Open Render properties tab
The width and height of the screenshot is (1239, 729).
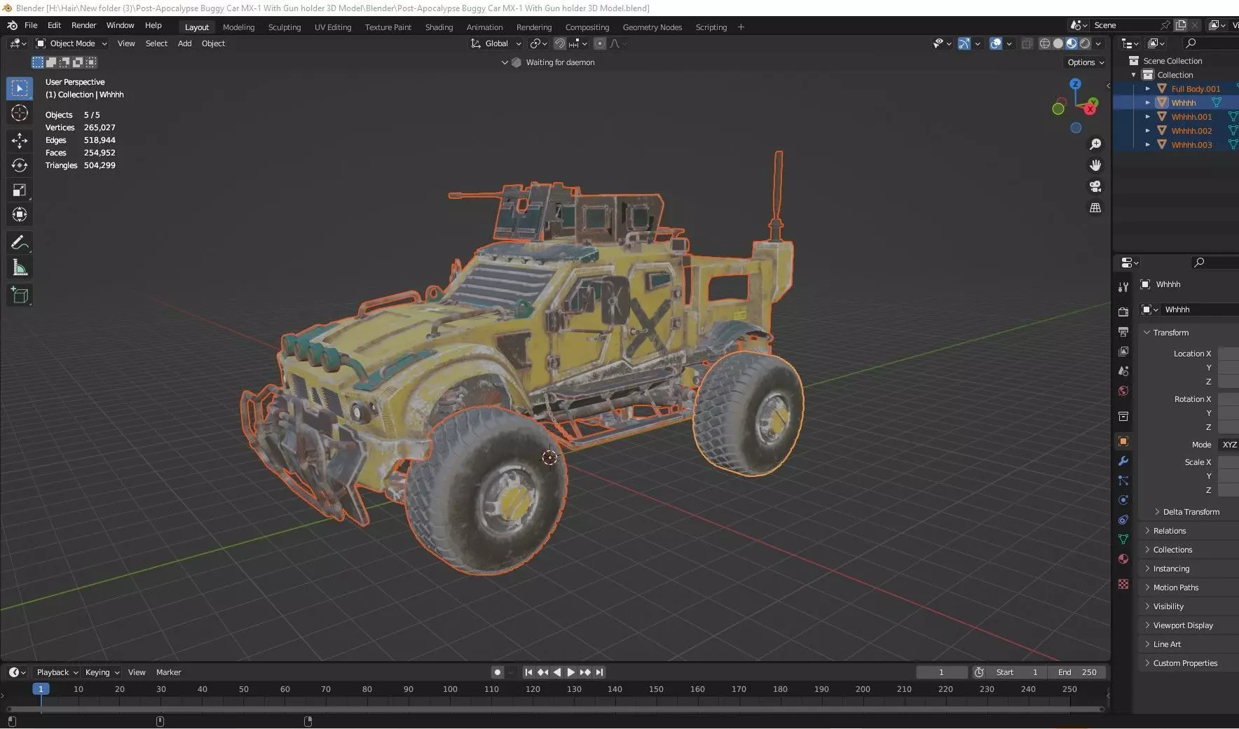[x=1123, y=312]
